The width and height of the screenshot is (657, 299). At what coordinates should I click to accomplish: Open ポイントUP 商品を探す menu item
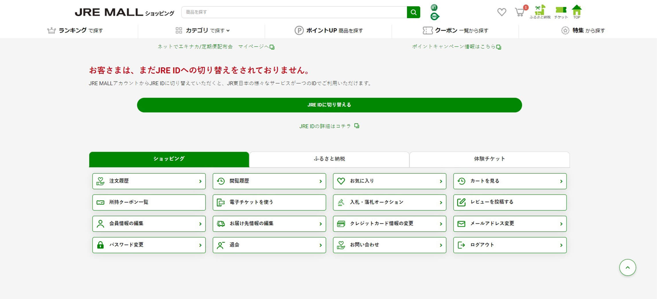(x=329, y=30)
